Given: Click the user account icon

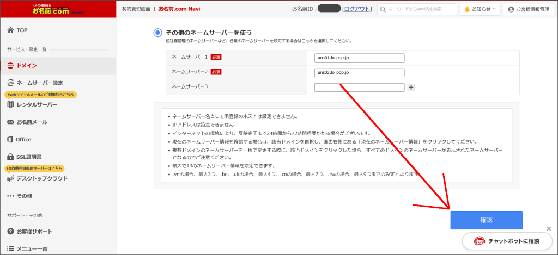Looking at the screenshot, I should (511, 9).
